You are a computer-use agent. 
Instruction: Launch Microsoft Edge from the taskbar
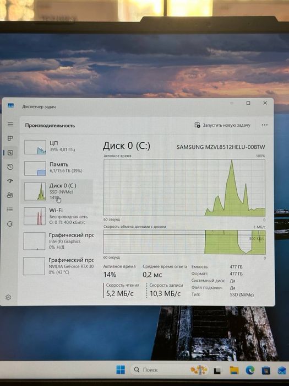(250, 370)
